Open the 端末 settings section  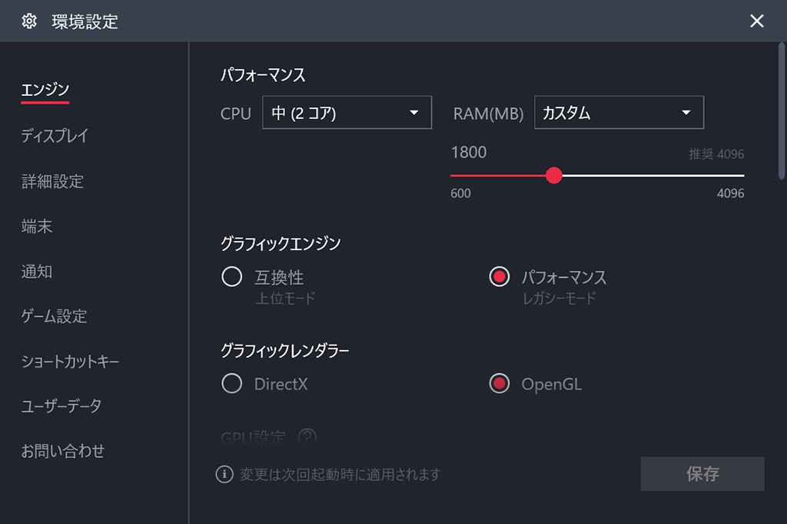(37, 226)
